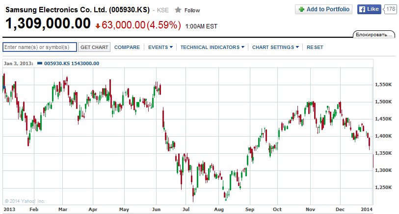
Task: Click the Add to Portfolio button
Action: tap(324, 9)
